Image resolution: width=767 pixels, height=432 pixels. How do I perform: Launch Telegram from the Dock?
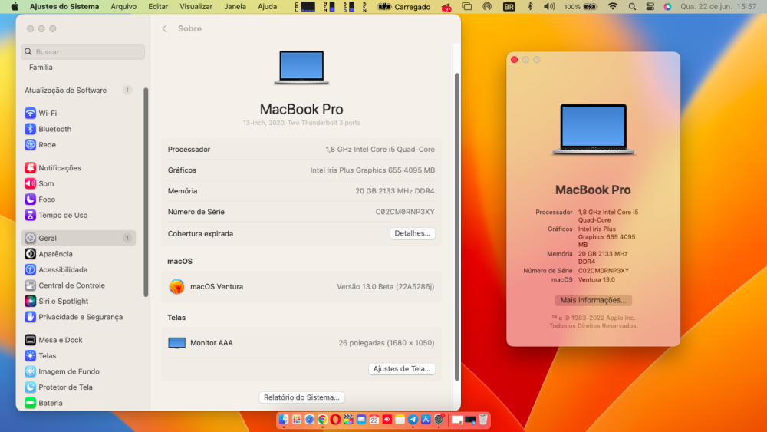413,419
